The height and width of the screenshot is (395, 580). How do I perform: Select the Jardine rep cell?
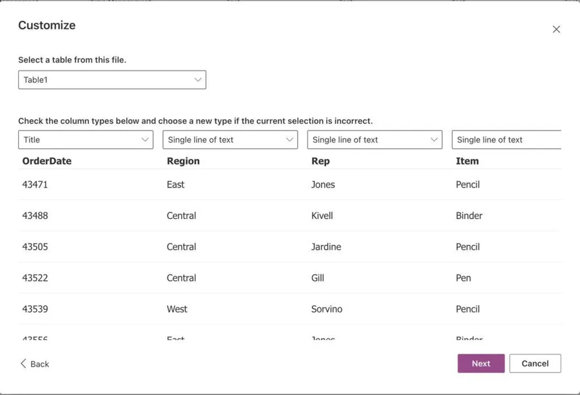[x=326, y=247]
